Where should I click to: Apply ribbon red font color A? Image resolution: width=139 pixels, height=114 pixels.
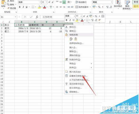click(44, 7)
